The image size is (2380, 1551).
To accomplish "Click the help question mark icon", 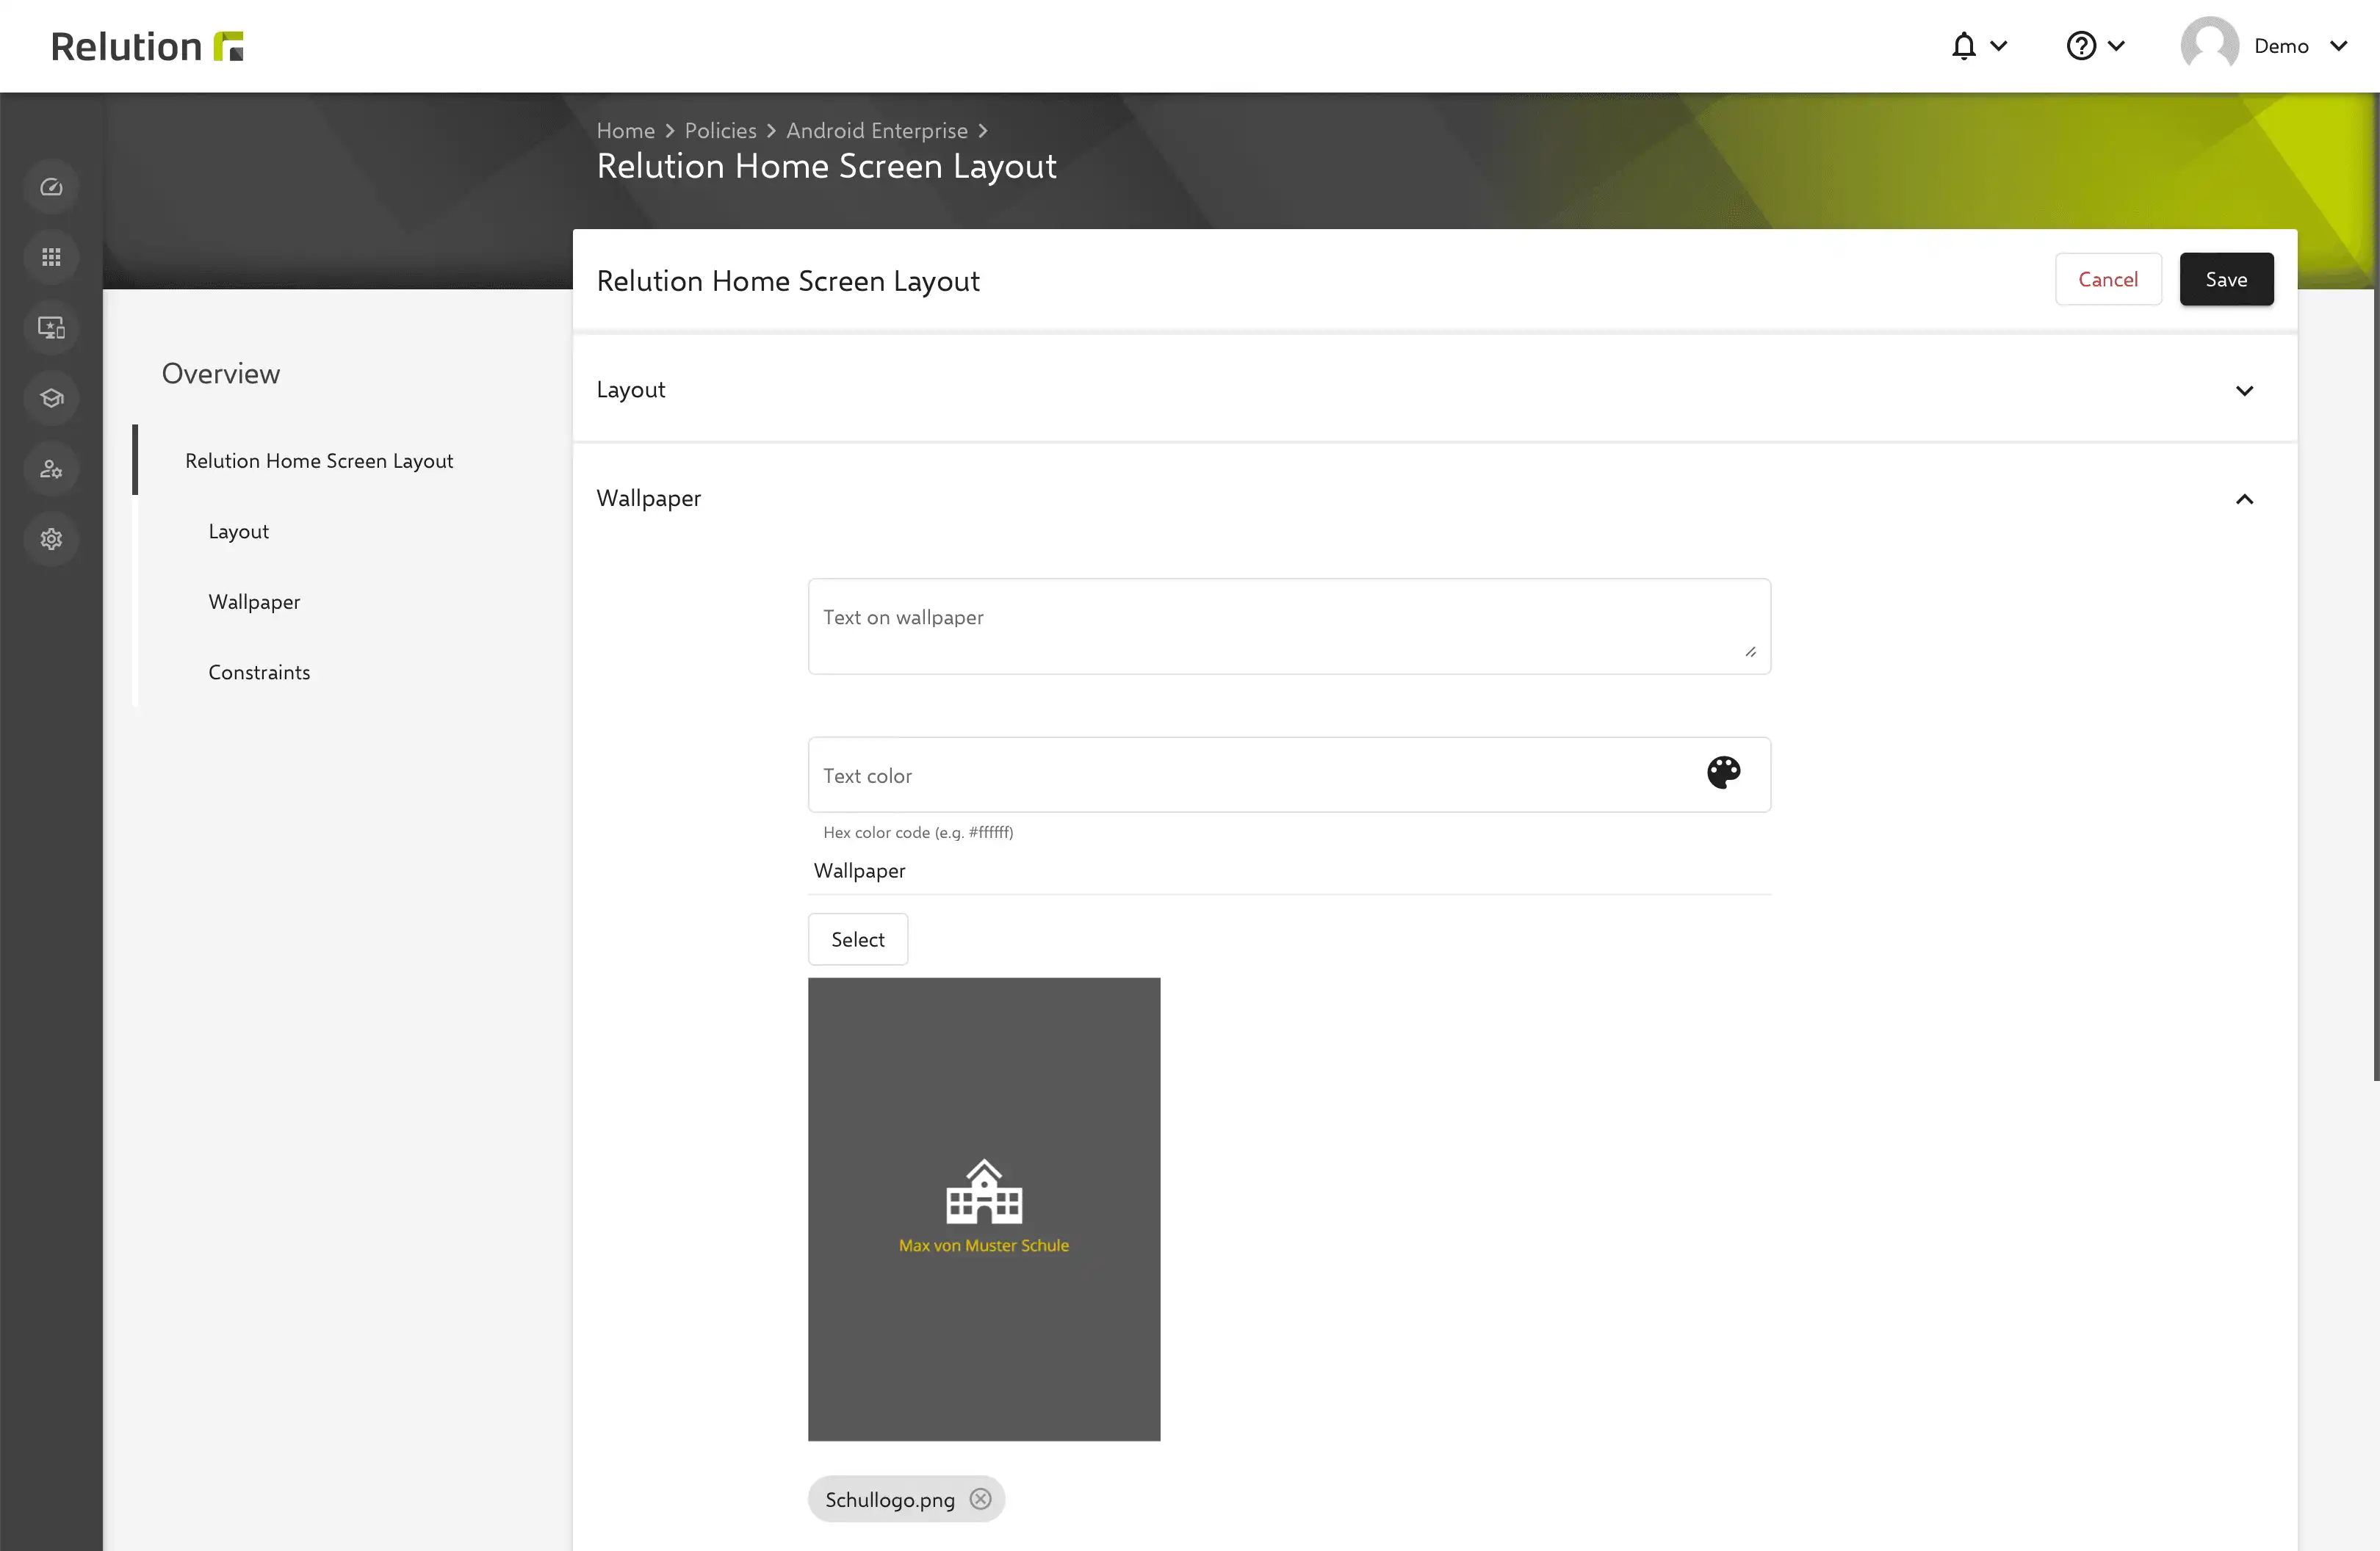I will pos(2081,46).
